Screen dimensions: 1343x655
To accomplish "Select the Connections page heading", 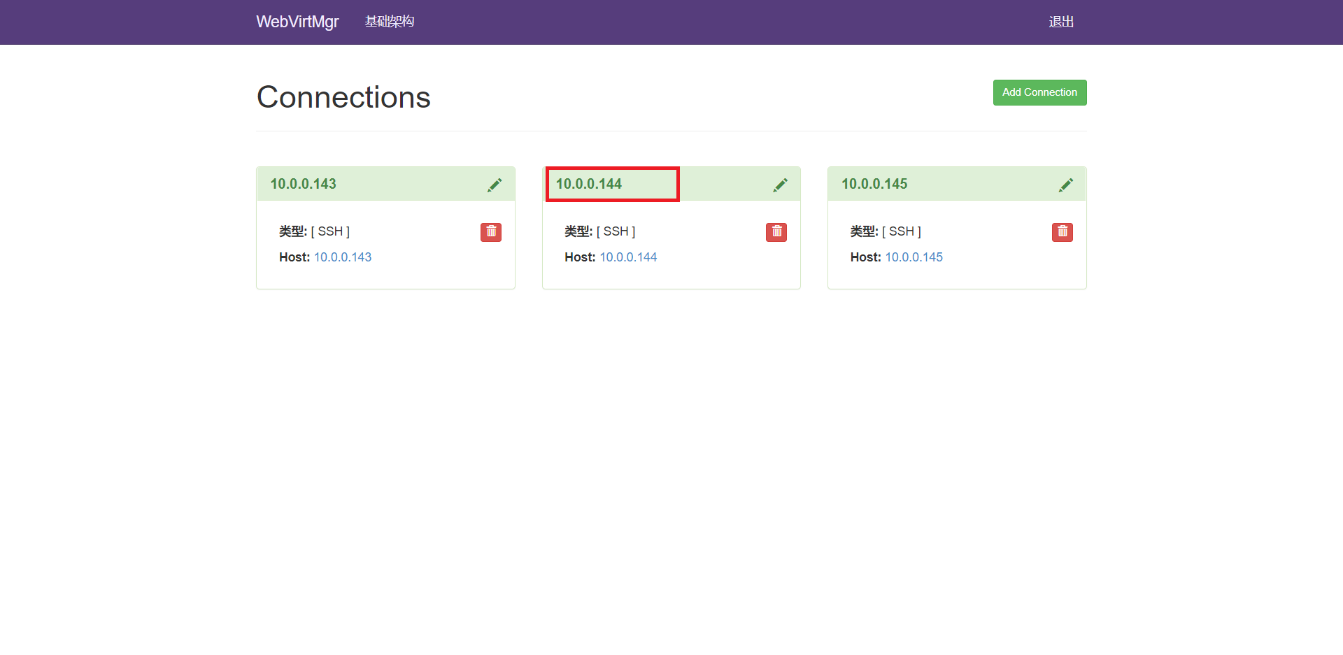I will 343,97.
